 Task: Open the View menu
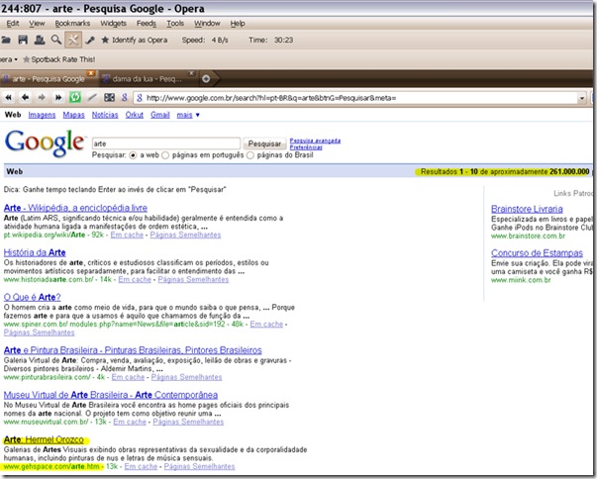coord(37,23)
